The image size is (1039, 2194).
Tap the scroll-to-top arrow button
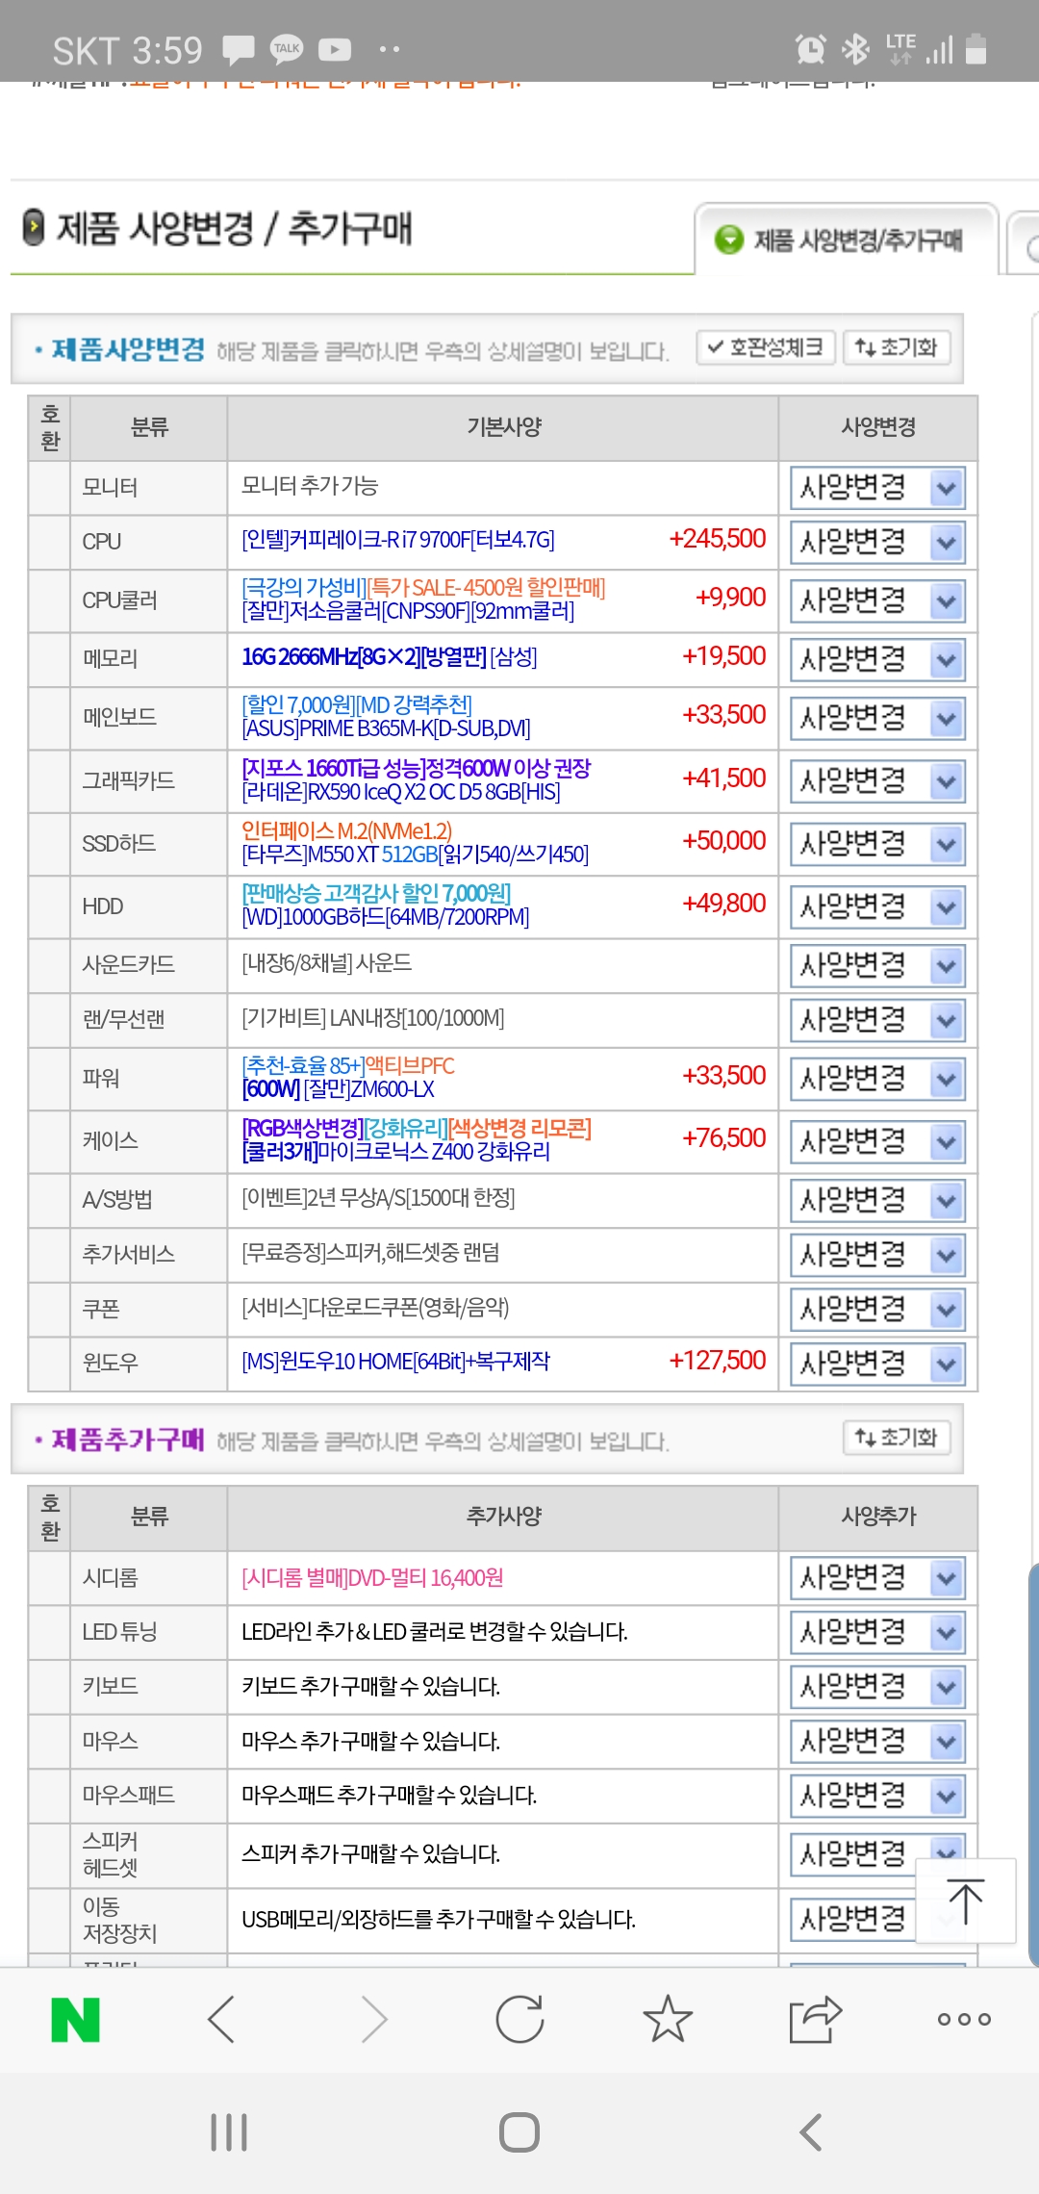[x=966, y=1901]
